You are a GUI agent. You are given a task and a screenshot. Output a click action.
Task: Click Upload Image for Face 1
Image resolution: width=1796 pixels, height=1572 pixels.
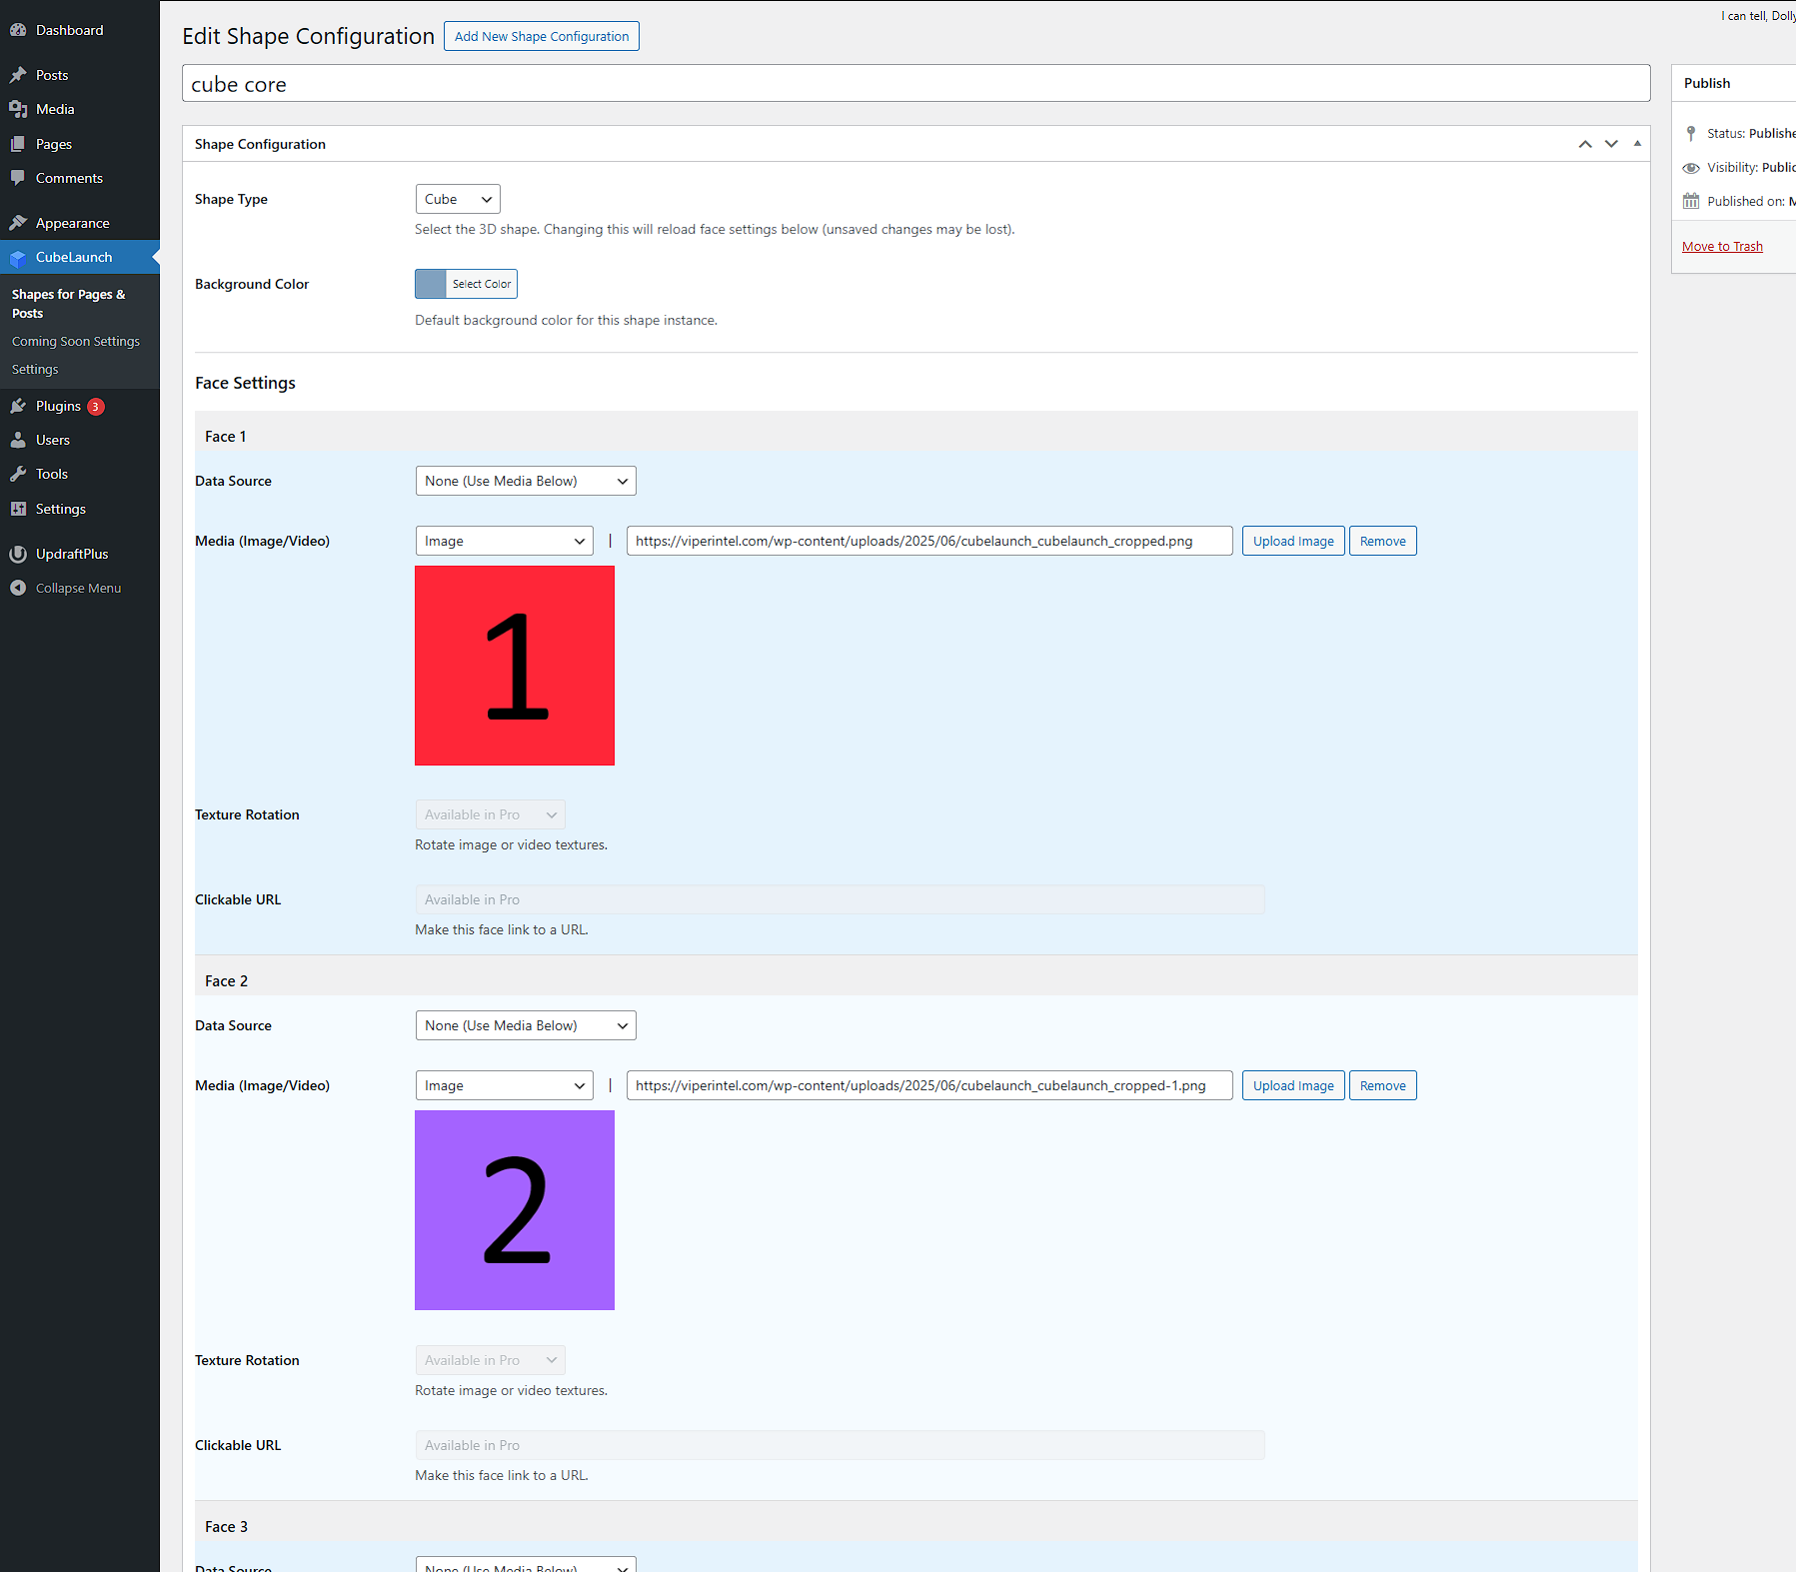(x=1293, y=541)
